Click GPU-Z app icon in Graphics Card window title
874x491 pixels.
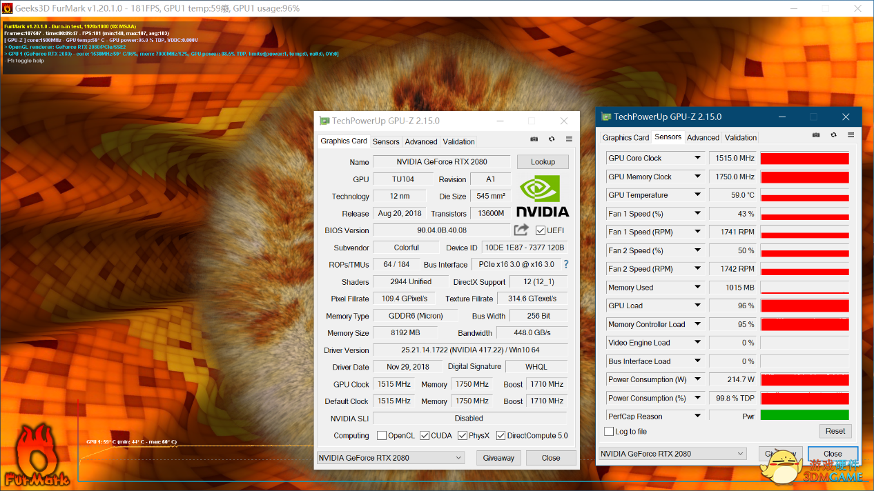pyautogui.click(x=324, y=121)
